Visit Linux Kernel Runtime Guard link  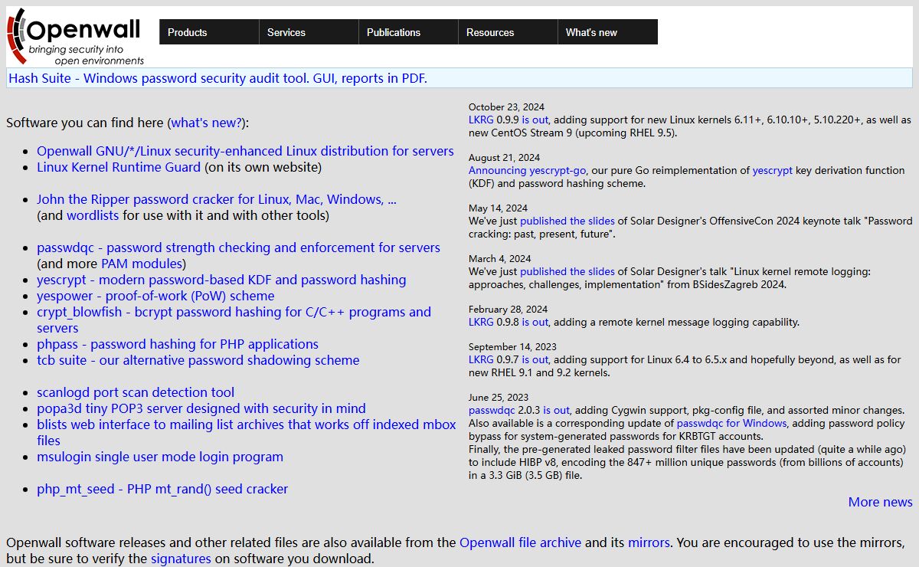click(x=119, y=167)
